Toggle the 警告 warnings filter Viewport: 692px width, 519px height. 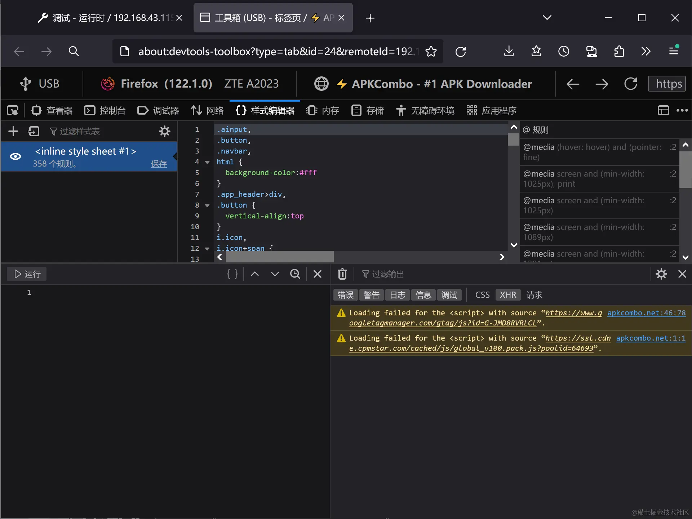pyautogui.click(x=371, y=295)
